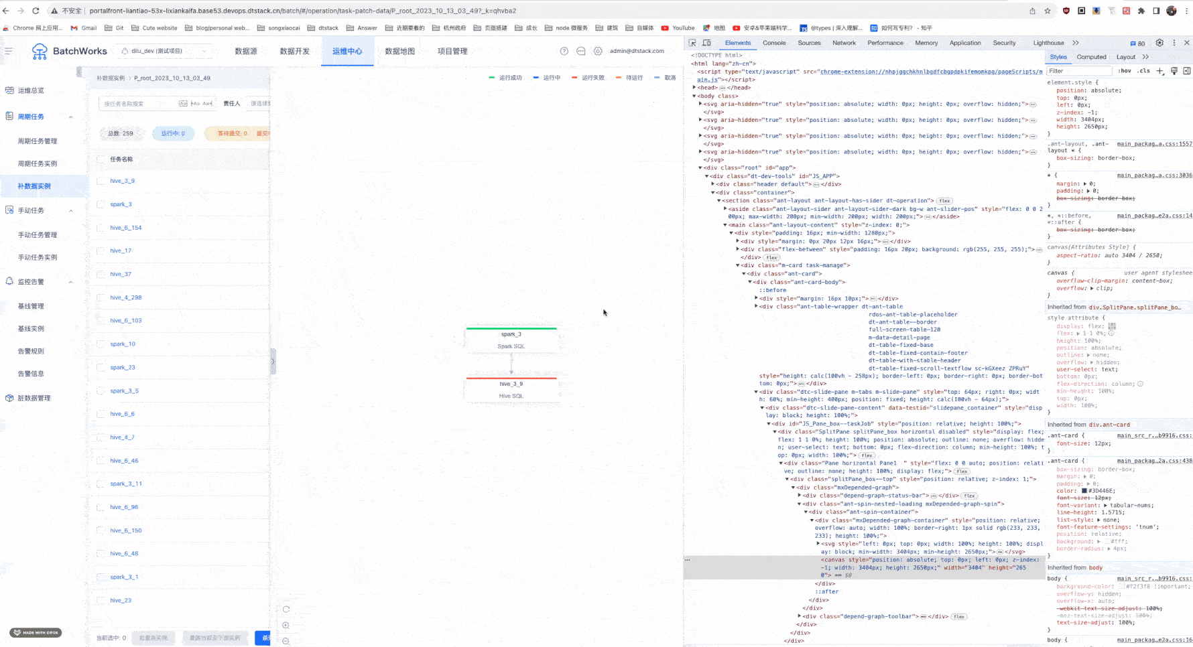Open the message chat-bubble icon in header
The image size is (1193, 647).
click(x=581, y=51)
